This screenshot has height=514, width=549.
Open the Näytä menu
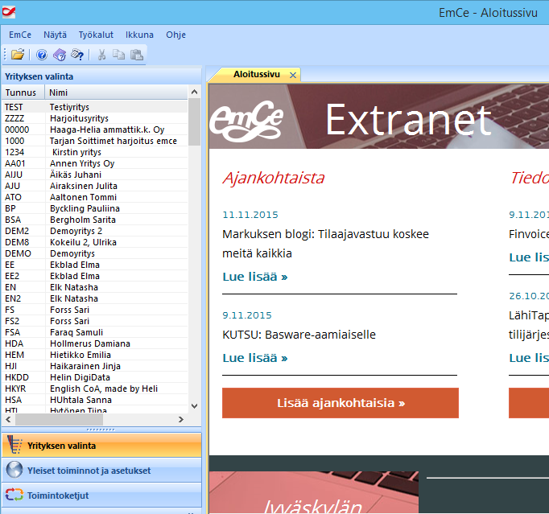coord(55,35)
